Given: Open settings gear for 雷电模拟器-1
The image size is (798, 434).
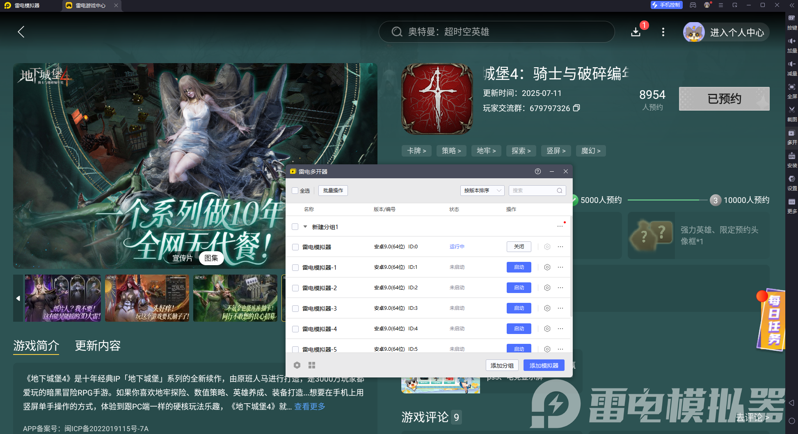Looking at the screenshot, I should click(x=547, y=267).
